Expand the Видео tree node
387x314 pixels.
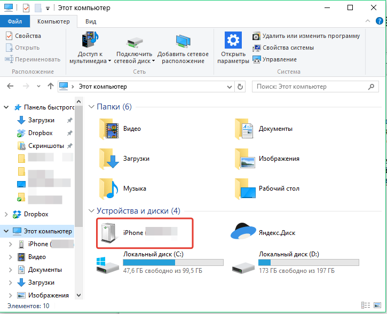coord(10,257)
